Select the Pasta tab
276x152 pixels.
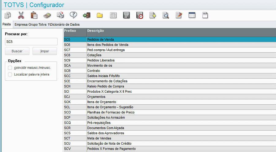[x=7, y=24]
